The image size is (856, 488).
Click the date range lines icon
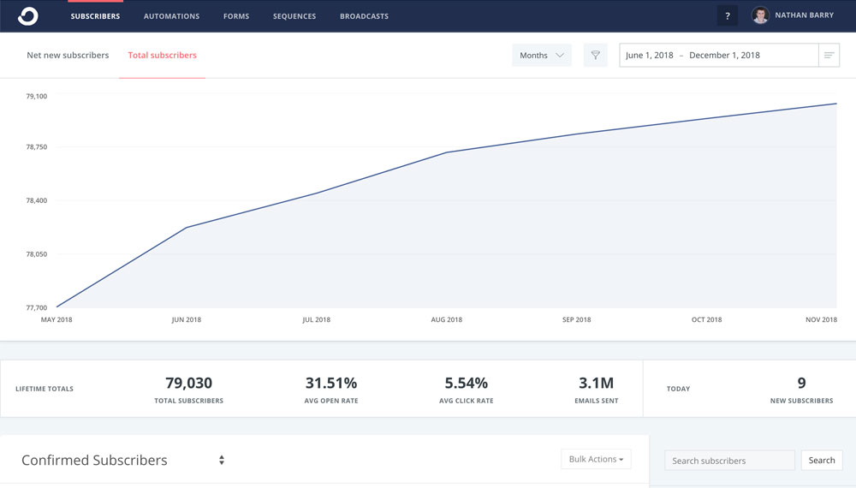pos(829,56)
